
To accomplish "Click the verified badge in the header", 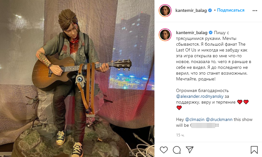I will (210, 10).
